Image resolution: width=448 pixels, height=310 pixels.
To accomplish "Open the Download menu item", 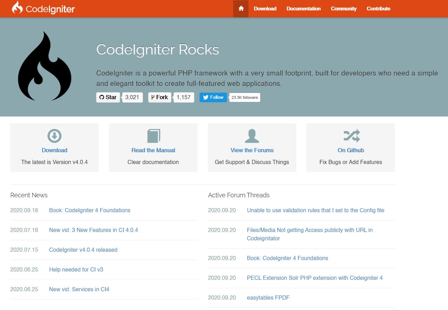I will tap(265, 9).
